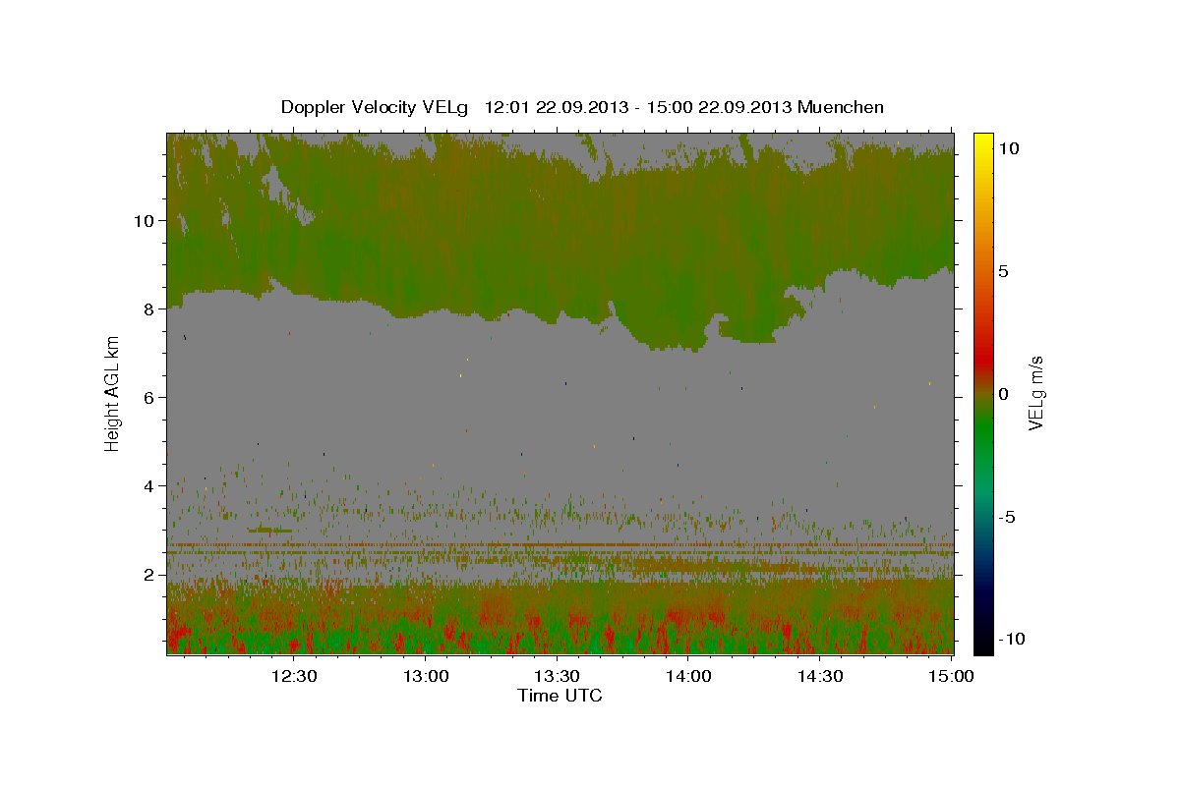Click the "Time UTC" axis label

tap(560, 696)
